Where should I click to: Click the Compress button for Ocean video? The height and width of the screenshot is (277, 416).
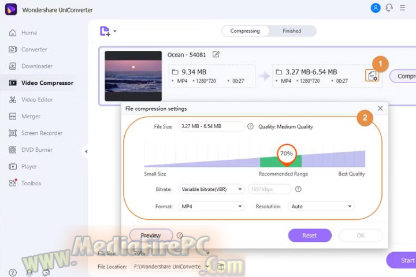click(403, 76)
